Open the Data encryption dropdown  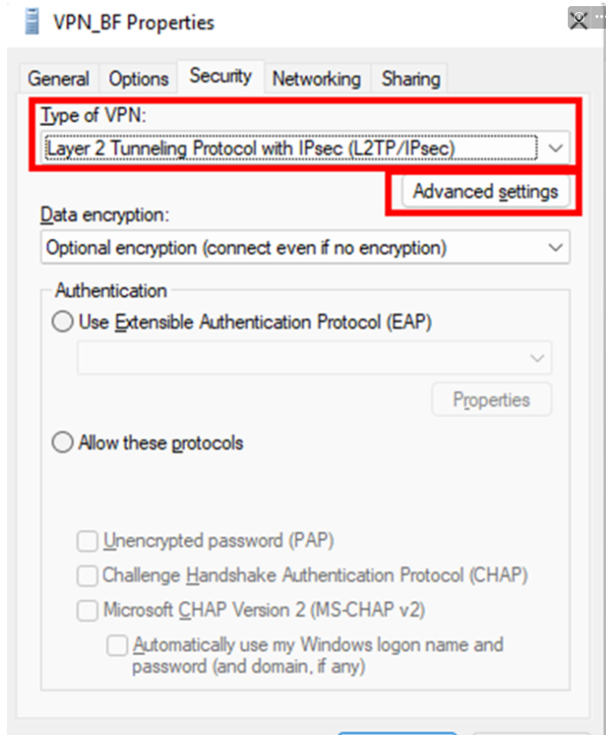click(556, 248)
